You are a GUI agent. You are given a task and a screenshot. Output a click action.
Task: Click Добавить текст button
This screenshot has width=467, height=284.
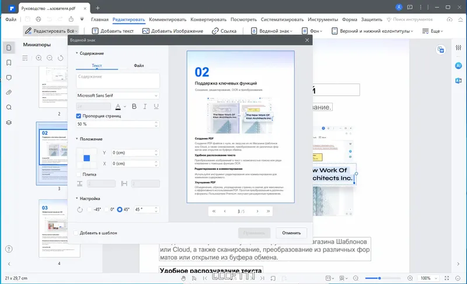point(113,31)
